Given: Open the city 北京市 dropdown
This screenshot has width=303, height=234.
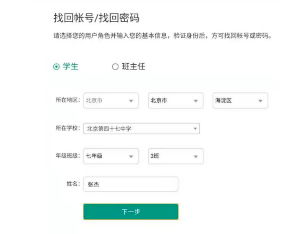Looking at the screenshot, I should 176,101.
